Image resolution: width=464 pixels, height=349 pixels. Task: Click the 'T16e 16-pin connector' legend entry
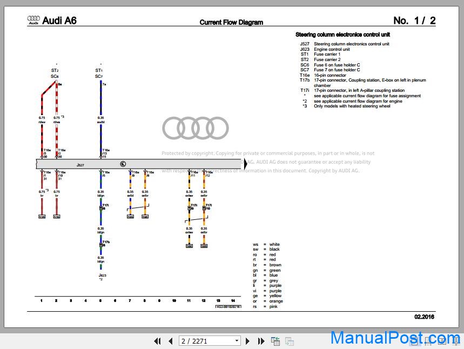323,75
